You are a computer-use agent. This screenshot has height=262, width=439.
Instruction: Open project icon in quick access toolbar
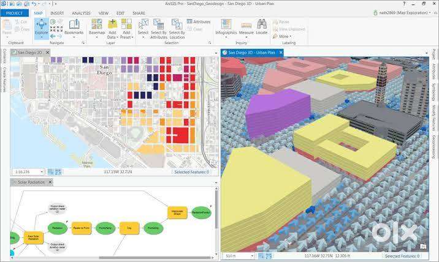click(19, 4)
